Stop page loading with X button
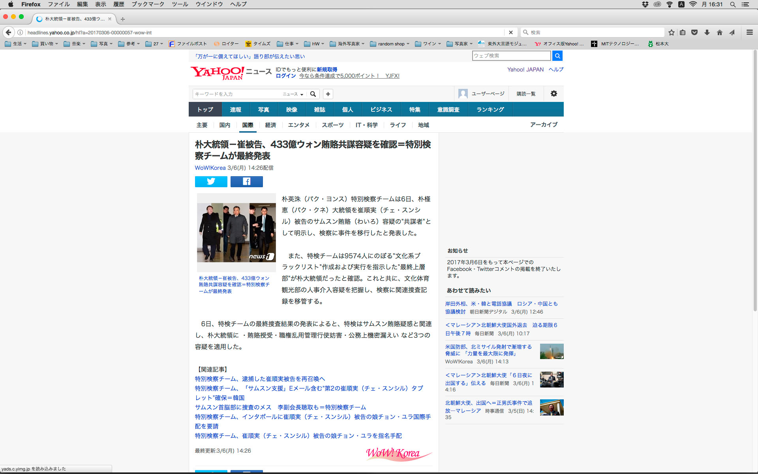The image size is (758, 474). (x=510, y=32)
